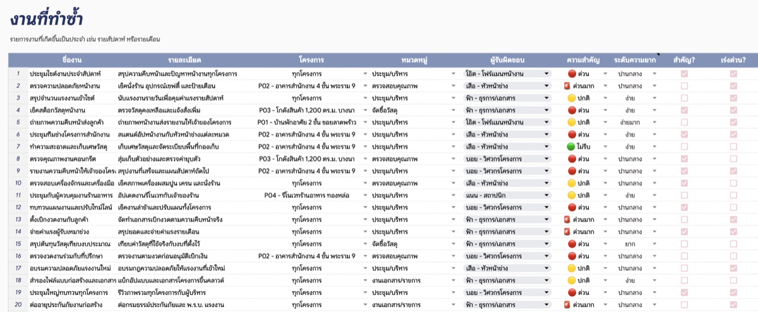Open ยาก difficulty dropdown in row 15
The height and width of the screenshot is (312, 758).
pos(655,244)
